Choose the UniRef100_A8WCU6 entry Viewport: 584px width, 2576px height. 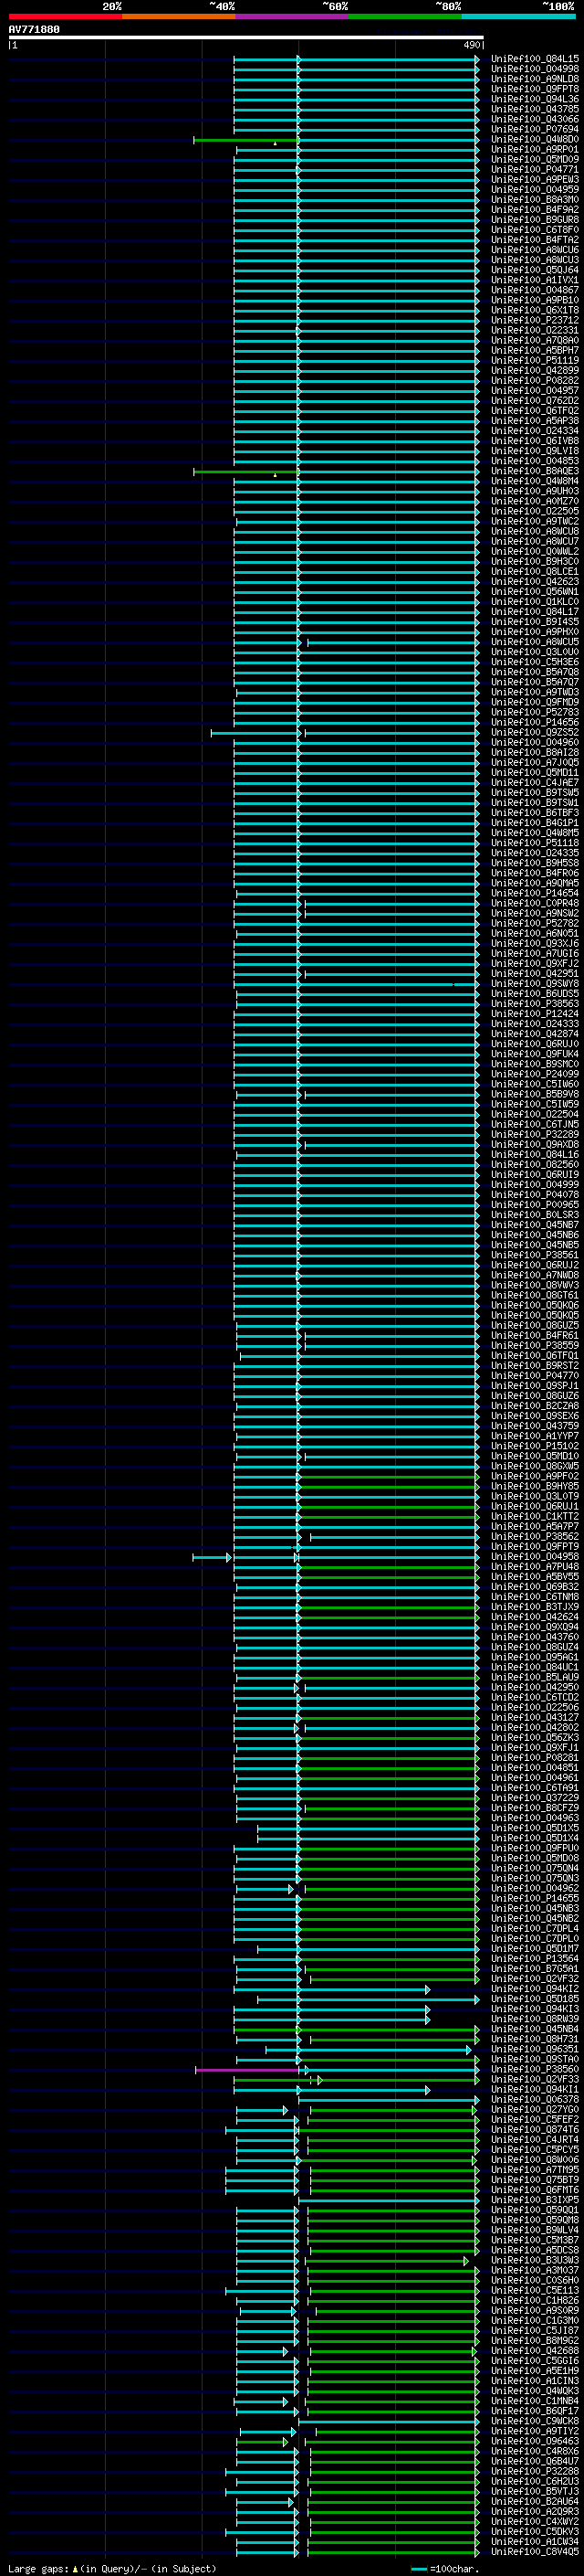[535, 250]
